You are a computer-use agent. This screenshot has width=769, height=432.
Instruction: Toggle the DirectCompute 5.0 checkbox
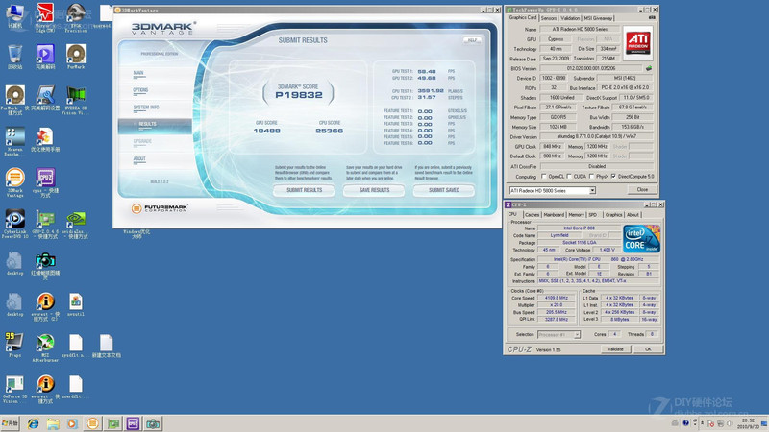pos(613,176)
